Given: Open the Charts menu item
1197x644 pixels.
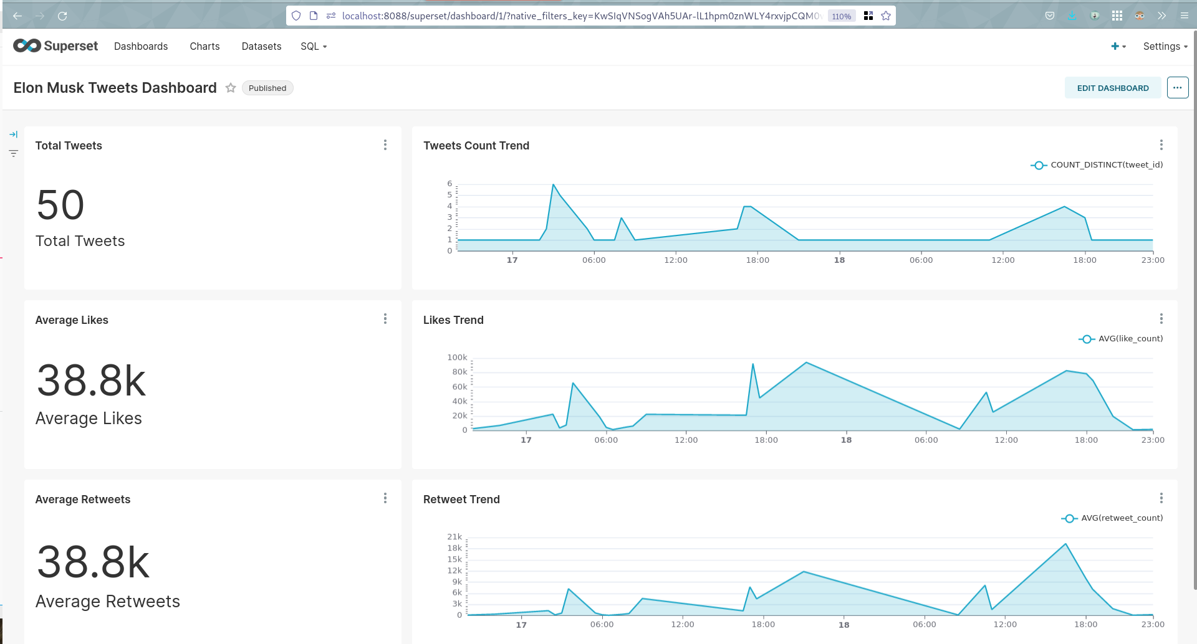Looking at the screenshot, I should tap(204, 46).
